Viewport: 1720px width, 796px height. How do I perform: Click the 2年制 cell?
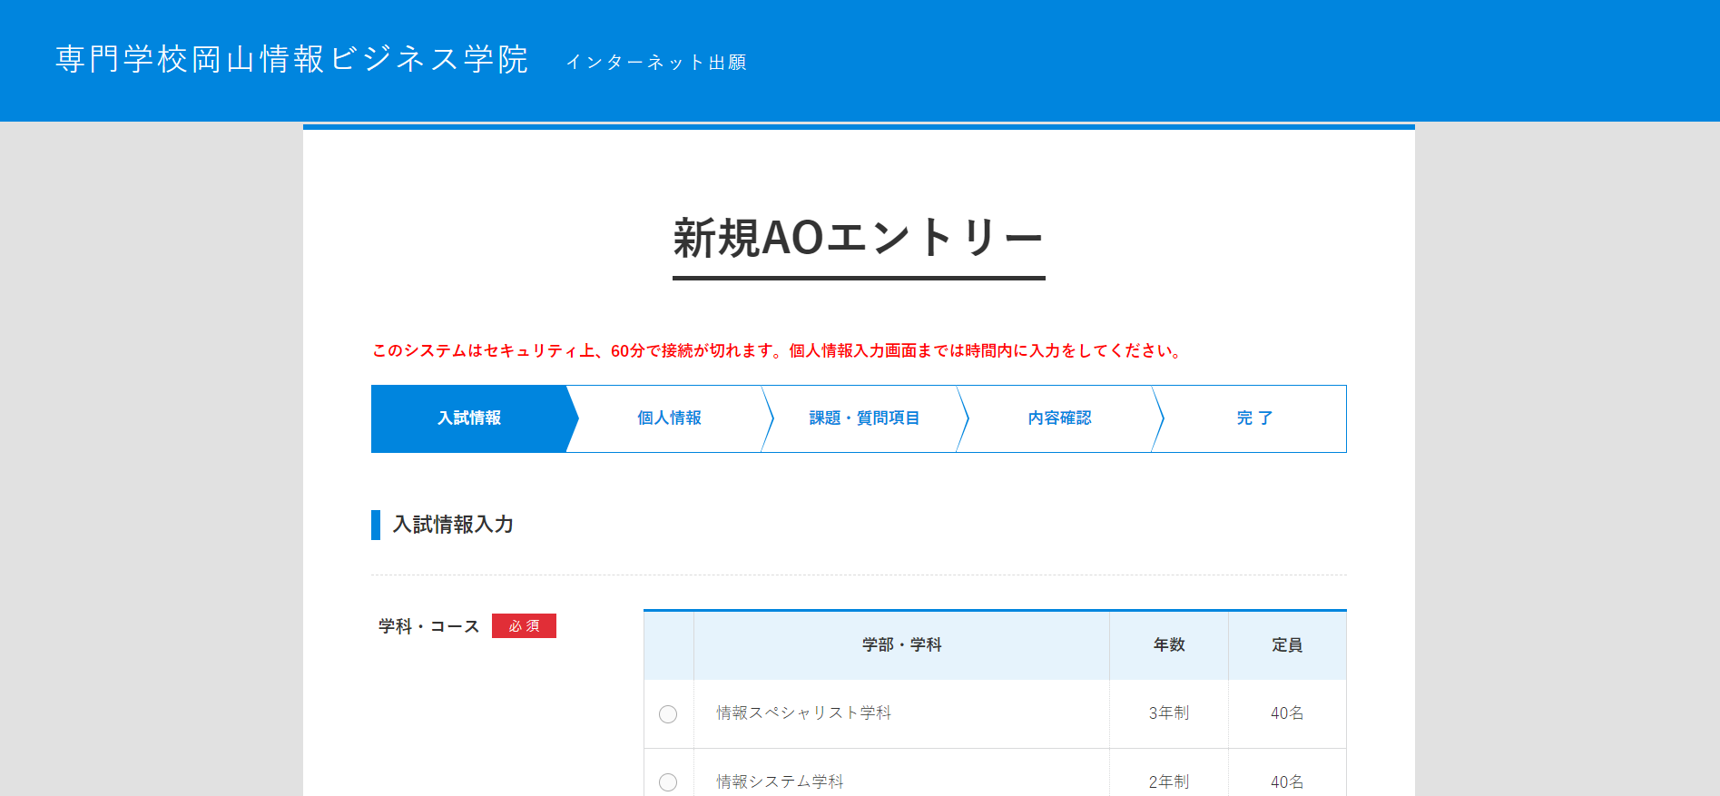(x=1169, y=781)
